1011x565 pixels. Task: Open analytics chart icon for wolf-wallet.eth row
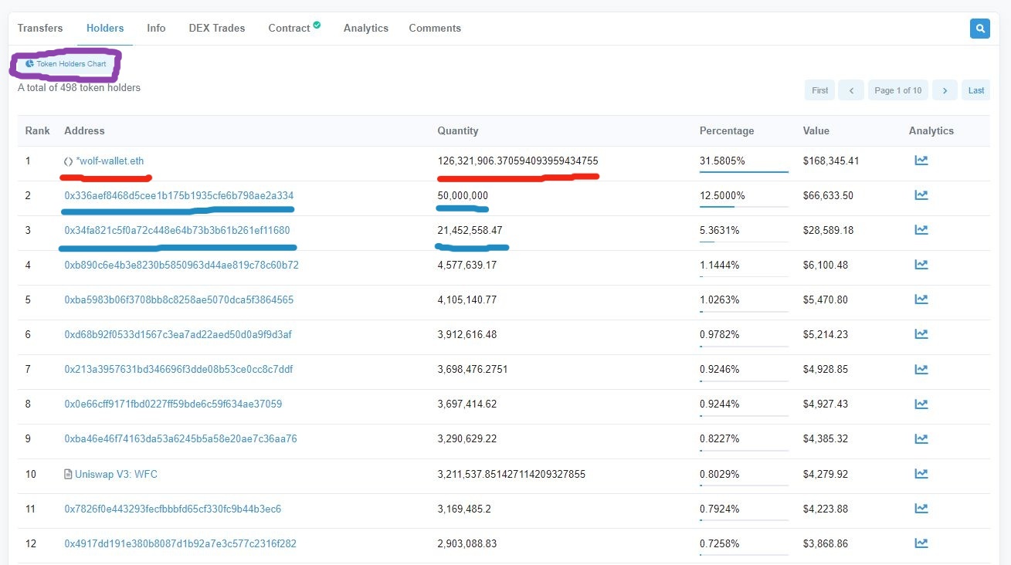921,161
